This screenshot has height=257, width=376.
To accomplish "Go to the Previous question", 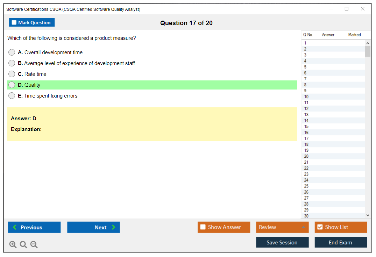I will click(x=34, y=227).
